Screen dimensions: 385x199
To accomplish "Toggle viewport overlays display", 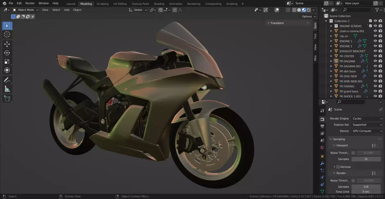I will (x=277, y=10).
